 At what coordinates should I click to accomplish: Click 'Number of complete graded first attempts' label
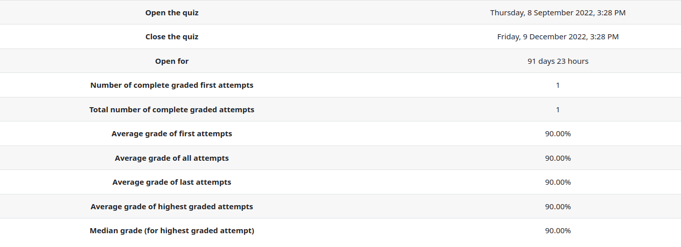pos(172,85)
